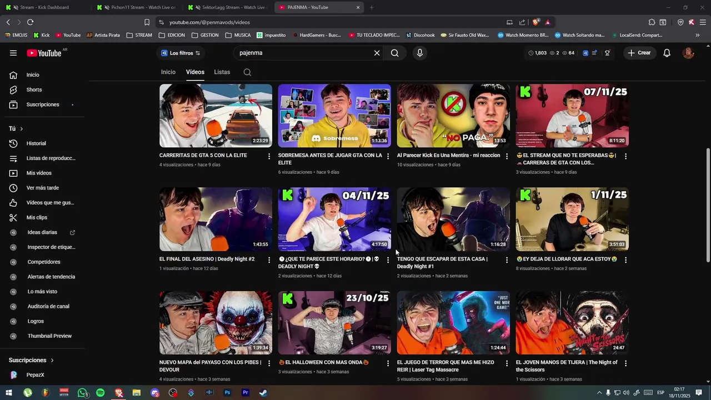
Task: Open OBS Studio from the taskbar
Action: pos(173,393)
